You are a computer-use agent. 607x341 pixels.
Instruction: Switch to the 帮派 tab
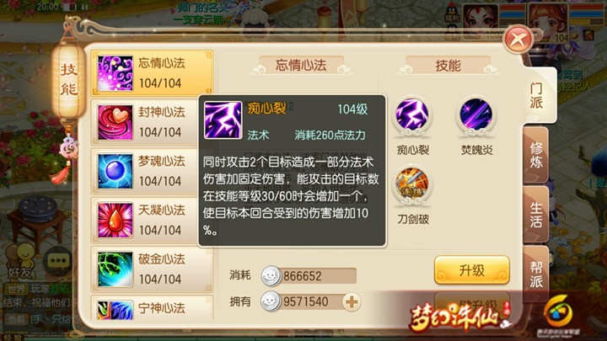[x=536, y=274]
